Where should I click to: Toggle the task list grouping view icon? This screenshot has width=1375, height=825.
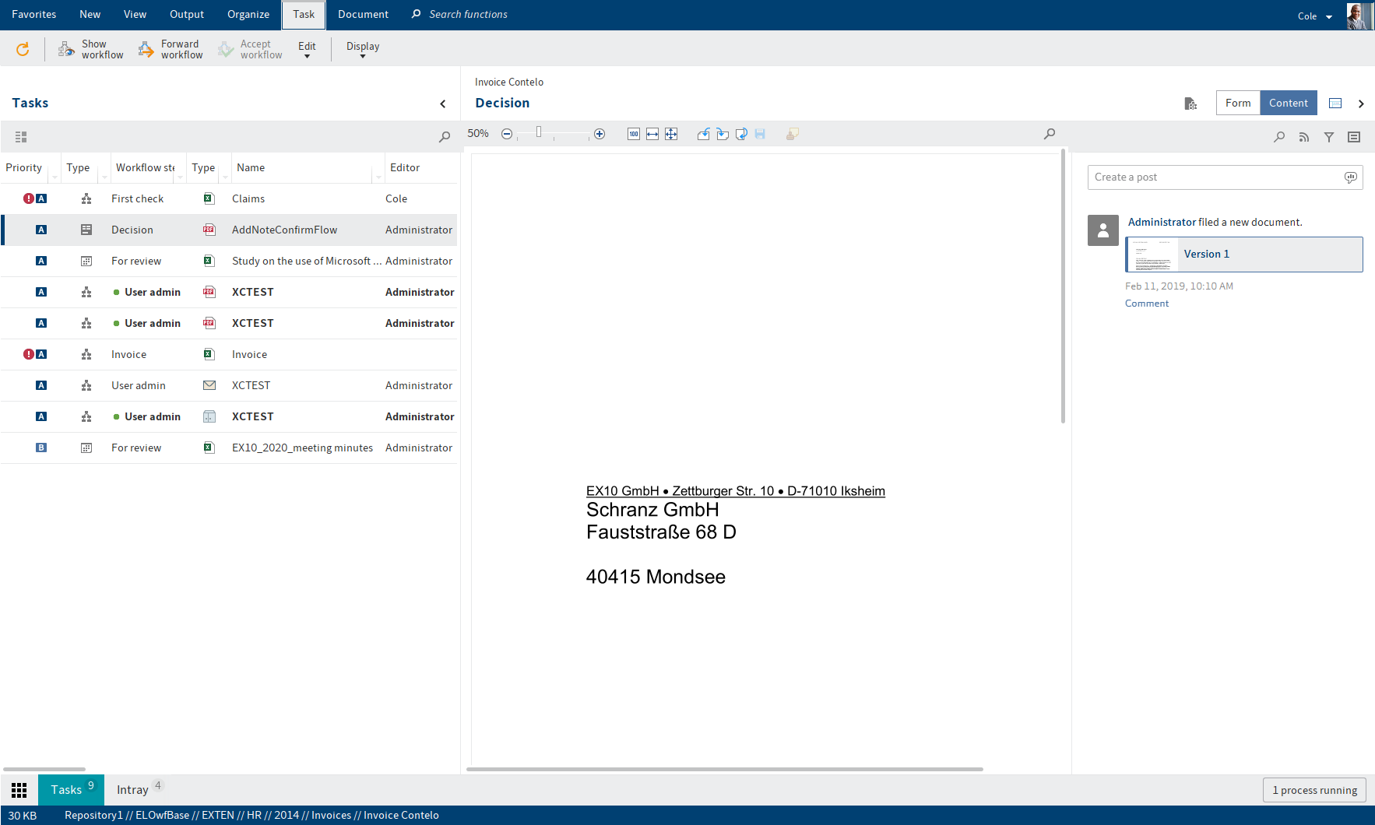(21, 137)
